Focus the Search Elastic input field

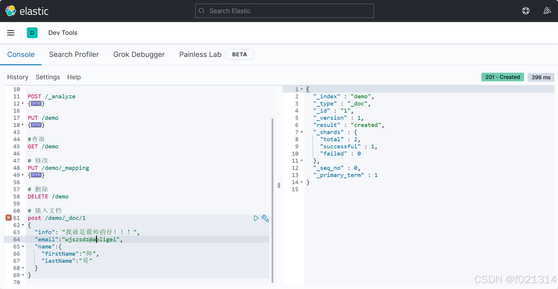[x=285, y=11]
